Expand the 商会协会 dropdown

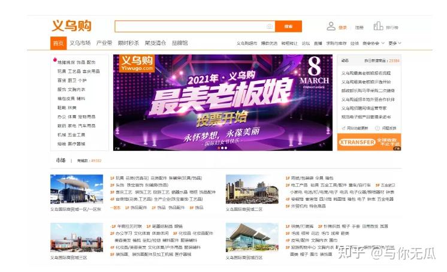coord(373,43)
